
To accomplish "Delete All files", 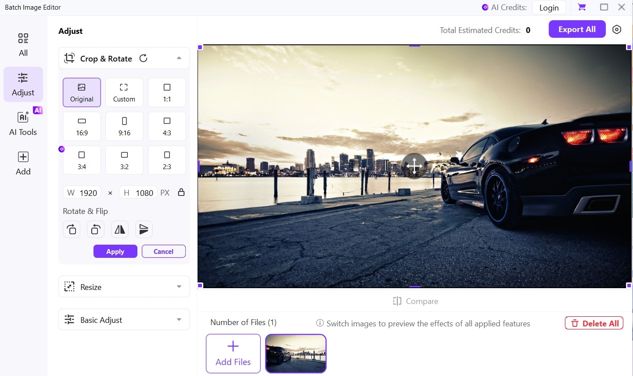I will point(594,323).
